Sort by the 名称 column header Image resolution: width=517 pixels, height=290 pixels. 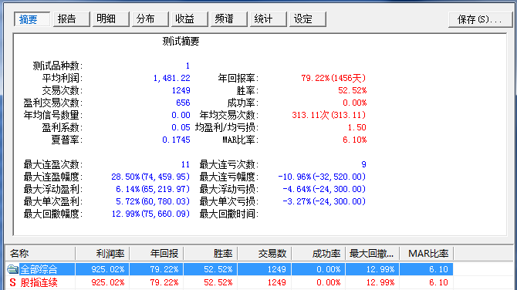tap(40, 254)
